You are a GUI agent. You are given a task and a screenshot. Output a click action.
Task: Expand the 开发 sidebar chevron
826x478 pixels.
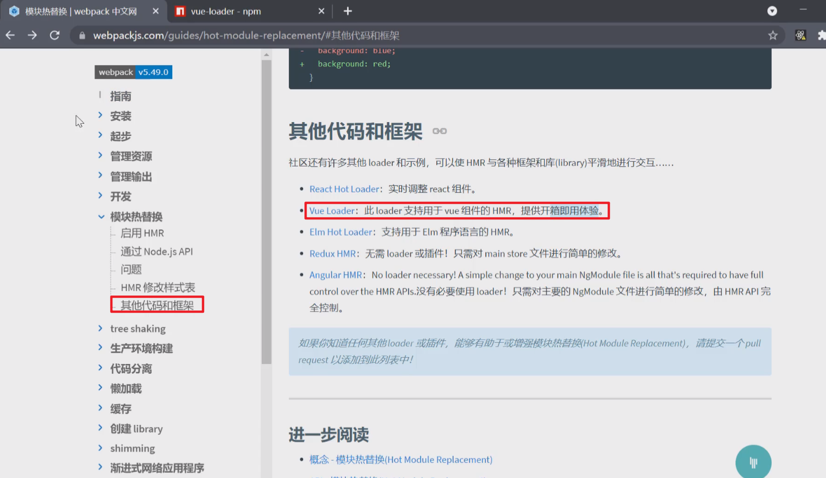[x=100, y=196]
